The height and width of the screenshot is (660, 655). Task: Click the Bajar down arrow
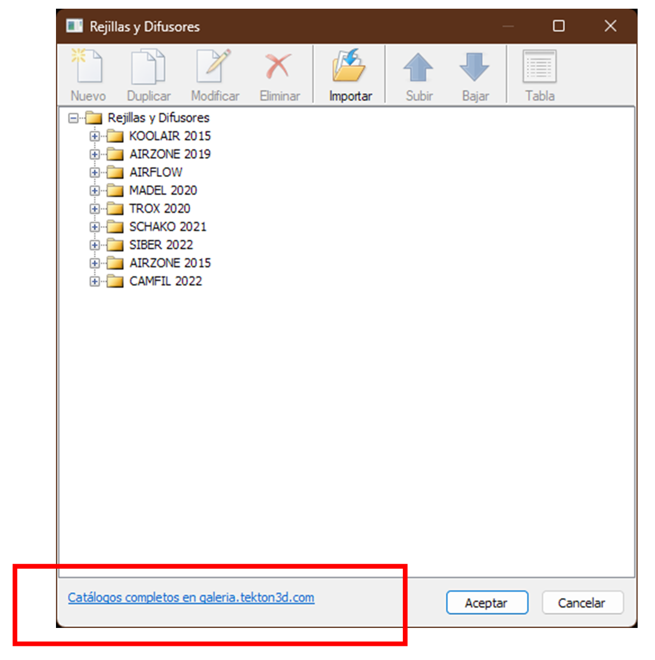[475, 67]
